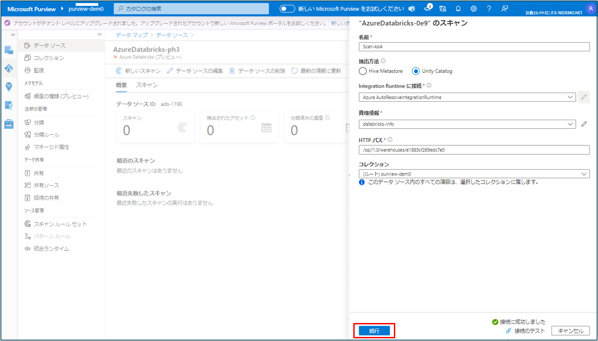This screenshot has width=598, height=341.
Task: Select Unity Catalog extraction method
Action: pos(415,71)
